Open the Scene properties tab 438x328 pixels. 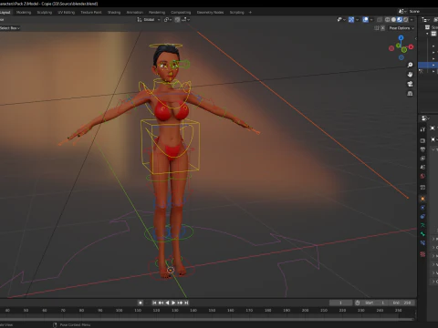tap(422, 167)
